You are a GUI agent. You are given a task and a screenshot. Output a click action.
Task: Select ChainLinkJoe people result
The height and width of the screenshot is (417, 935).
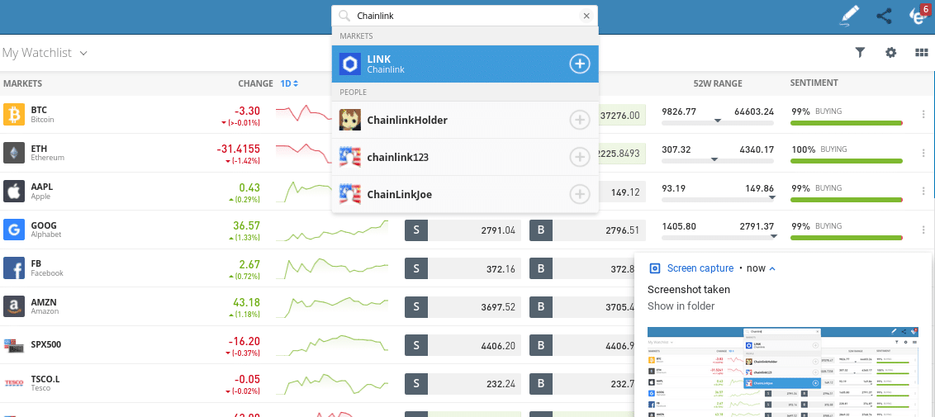point(465,194)
